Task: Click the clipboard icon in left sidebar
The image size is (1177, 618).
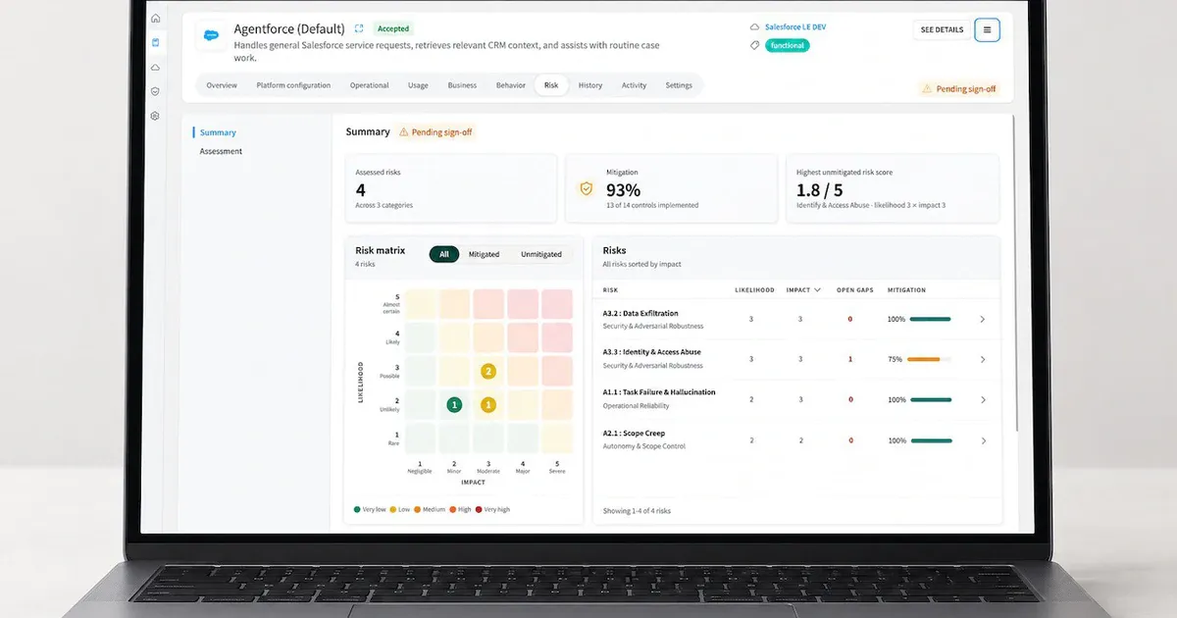Action: tap(155, 43)
